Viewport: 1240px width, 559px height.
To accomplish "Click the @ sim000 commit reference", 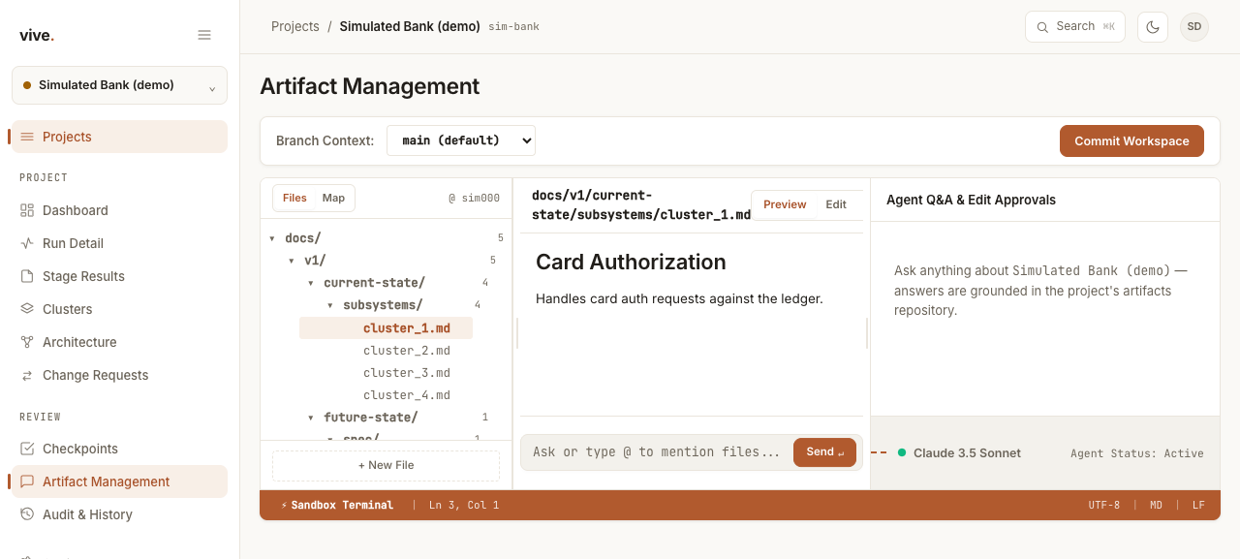I will click(474, 198).
